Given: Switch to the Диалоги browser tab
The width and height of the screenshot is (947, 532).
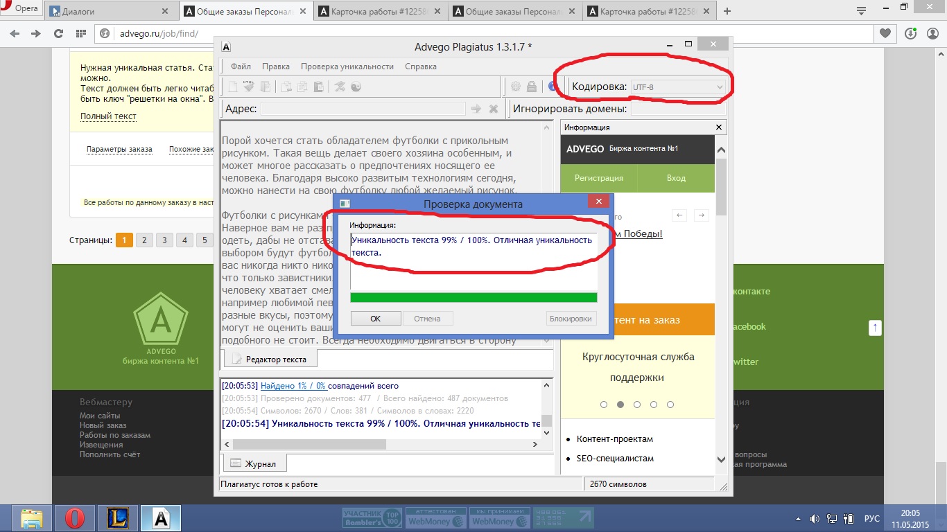Looking at the screenshot, I should 110,12.
